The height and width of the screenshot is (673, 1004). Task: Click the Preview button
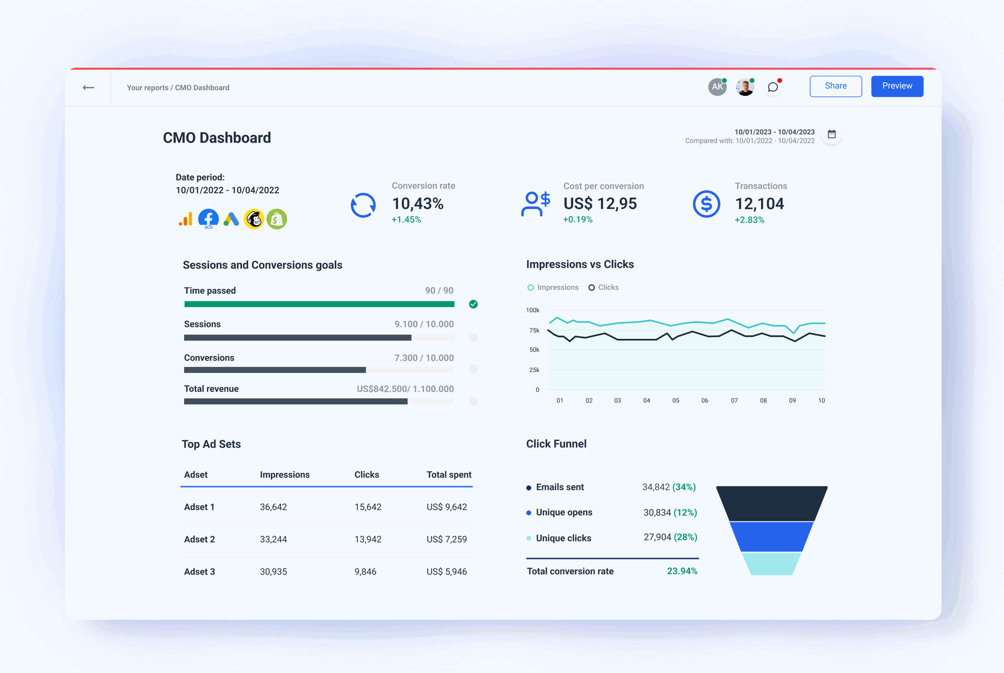[897, 86]
